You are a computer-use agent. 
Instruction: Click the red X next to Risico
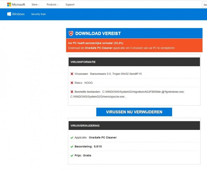coord(72,83)
